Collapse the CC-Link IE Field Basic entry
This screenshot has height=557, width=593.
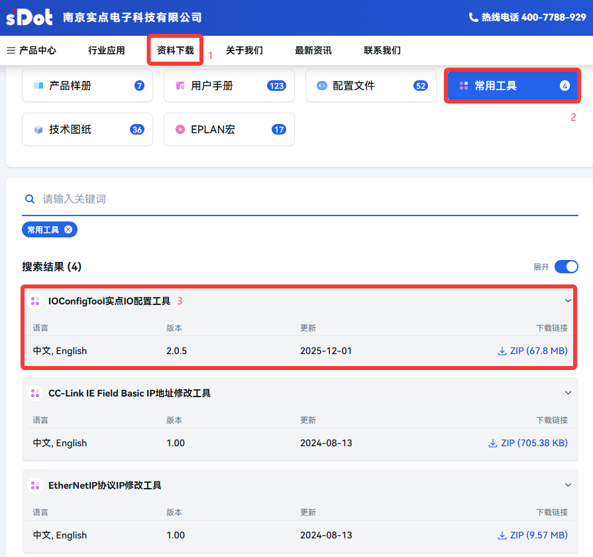568,393
